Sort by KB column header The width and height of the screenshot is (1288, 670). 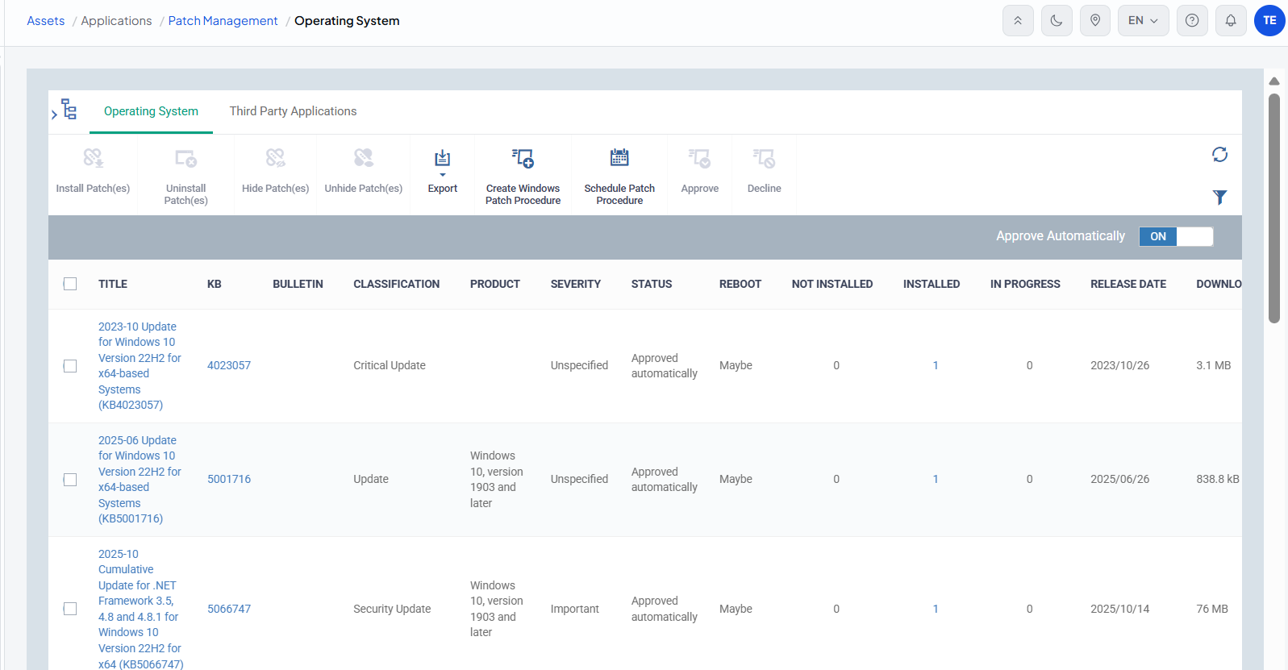[x=214, y=284]
